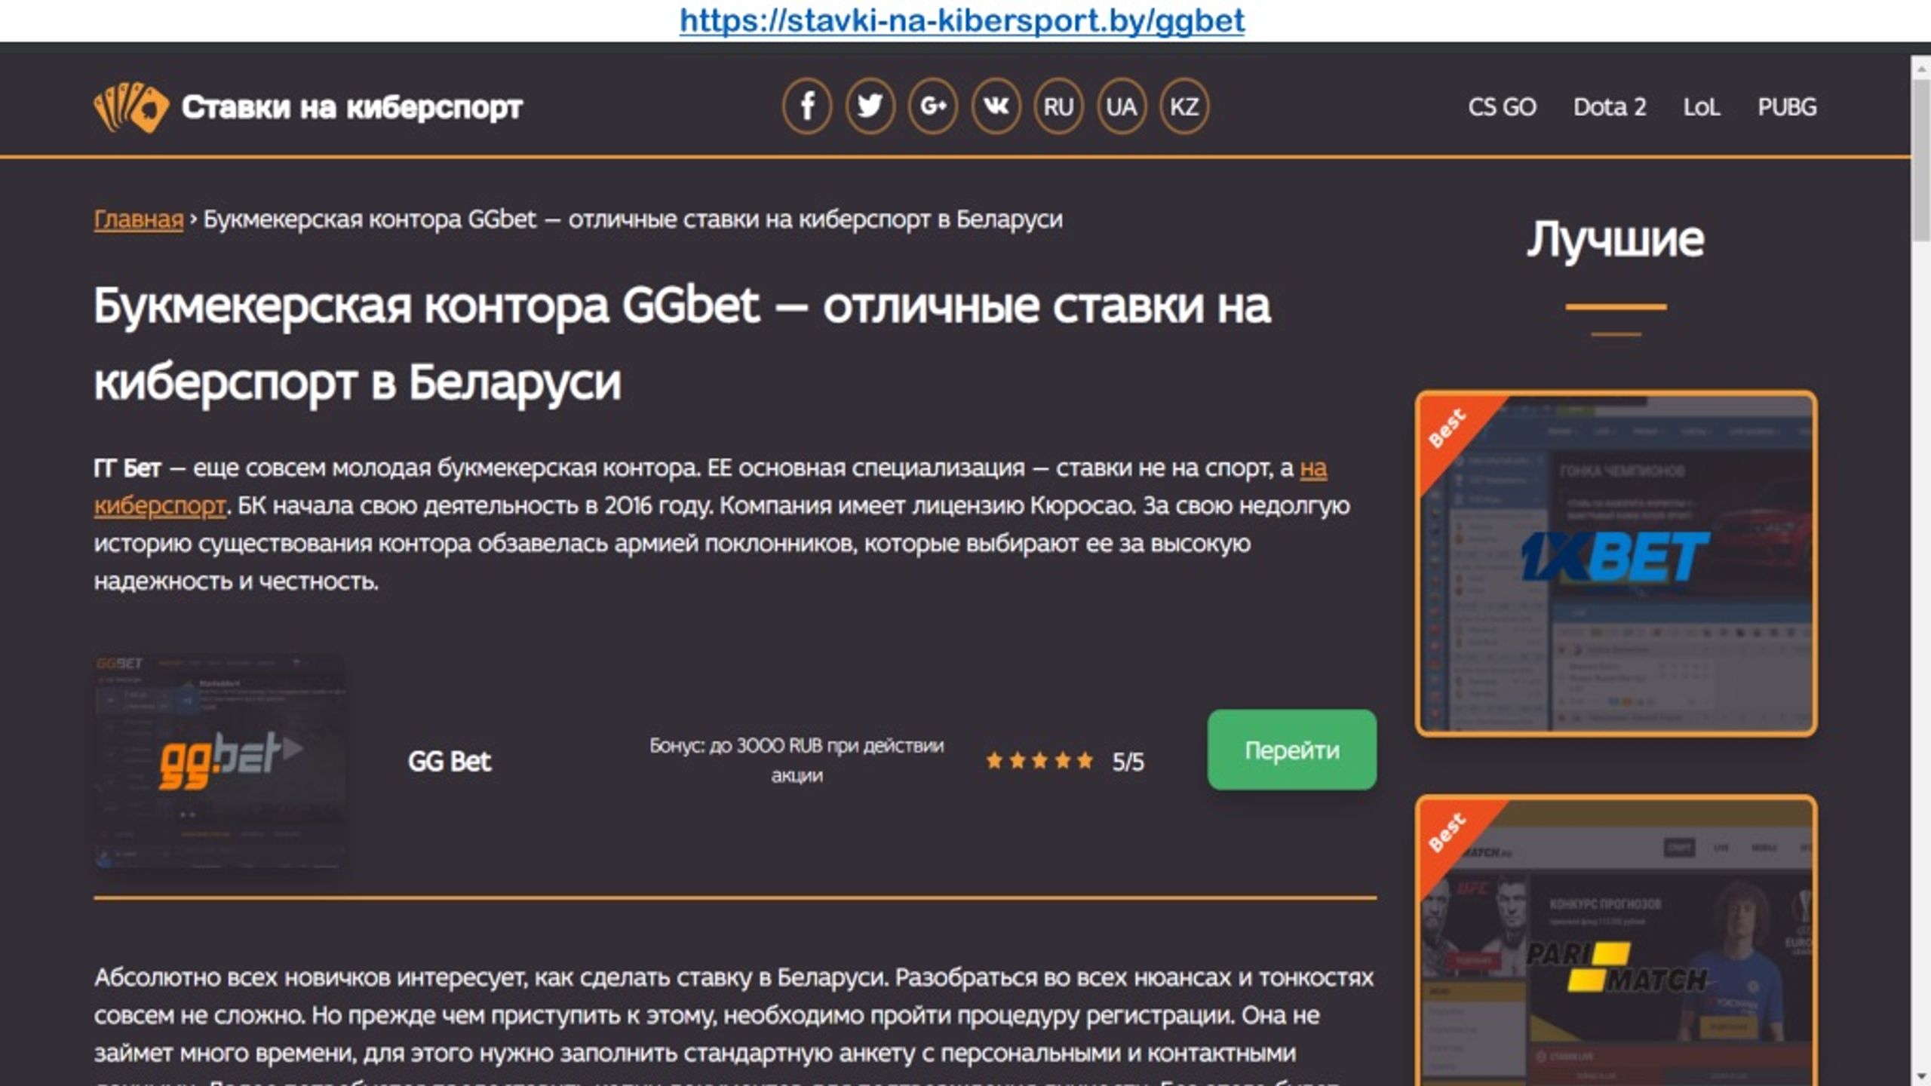Click the GG Bet bookmaker name
The width and height of the screenshot is (1931, 1086).
pos(450,761)
